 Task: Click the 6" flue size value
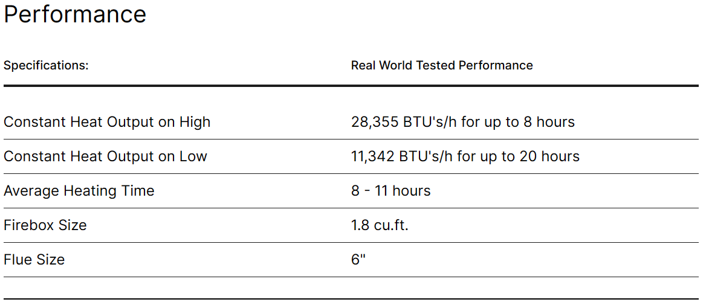(358, 259)
